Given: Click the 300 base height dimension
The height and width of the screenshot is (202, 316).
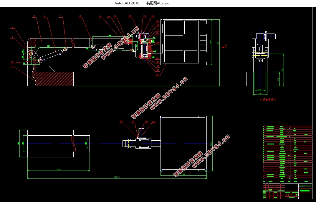Looking at the screenshot, I should (278, 79).
